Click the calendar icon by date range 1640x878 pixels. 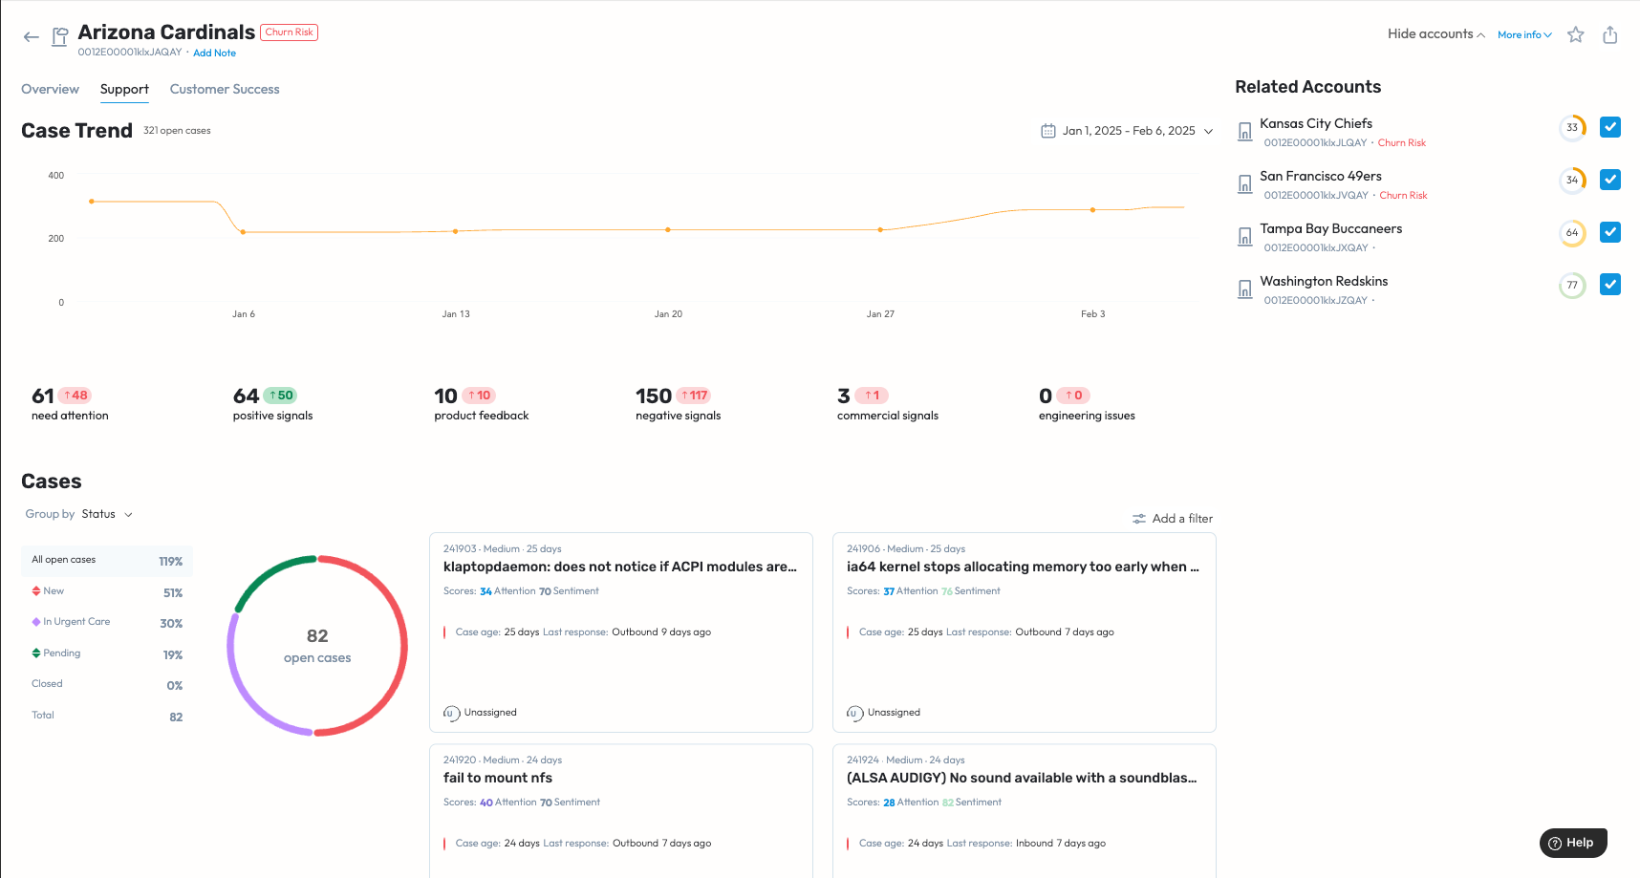click(x=1048, y=131)
